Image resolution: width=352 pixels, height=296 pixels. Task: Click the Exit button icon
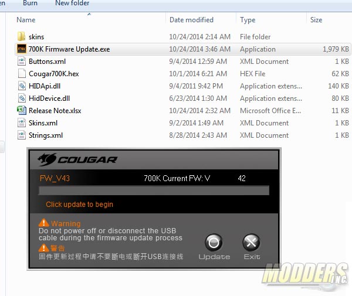point(251,242)
